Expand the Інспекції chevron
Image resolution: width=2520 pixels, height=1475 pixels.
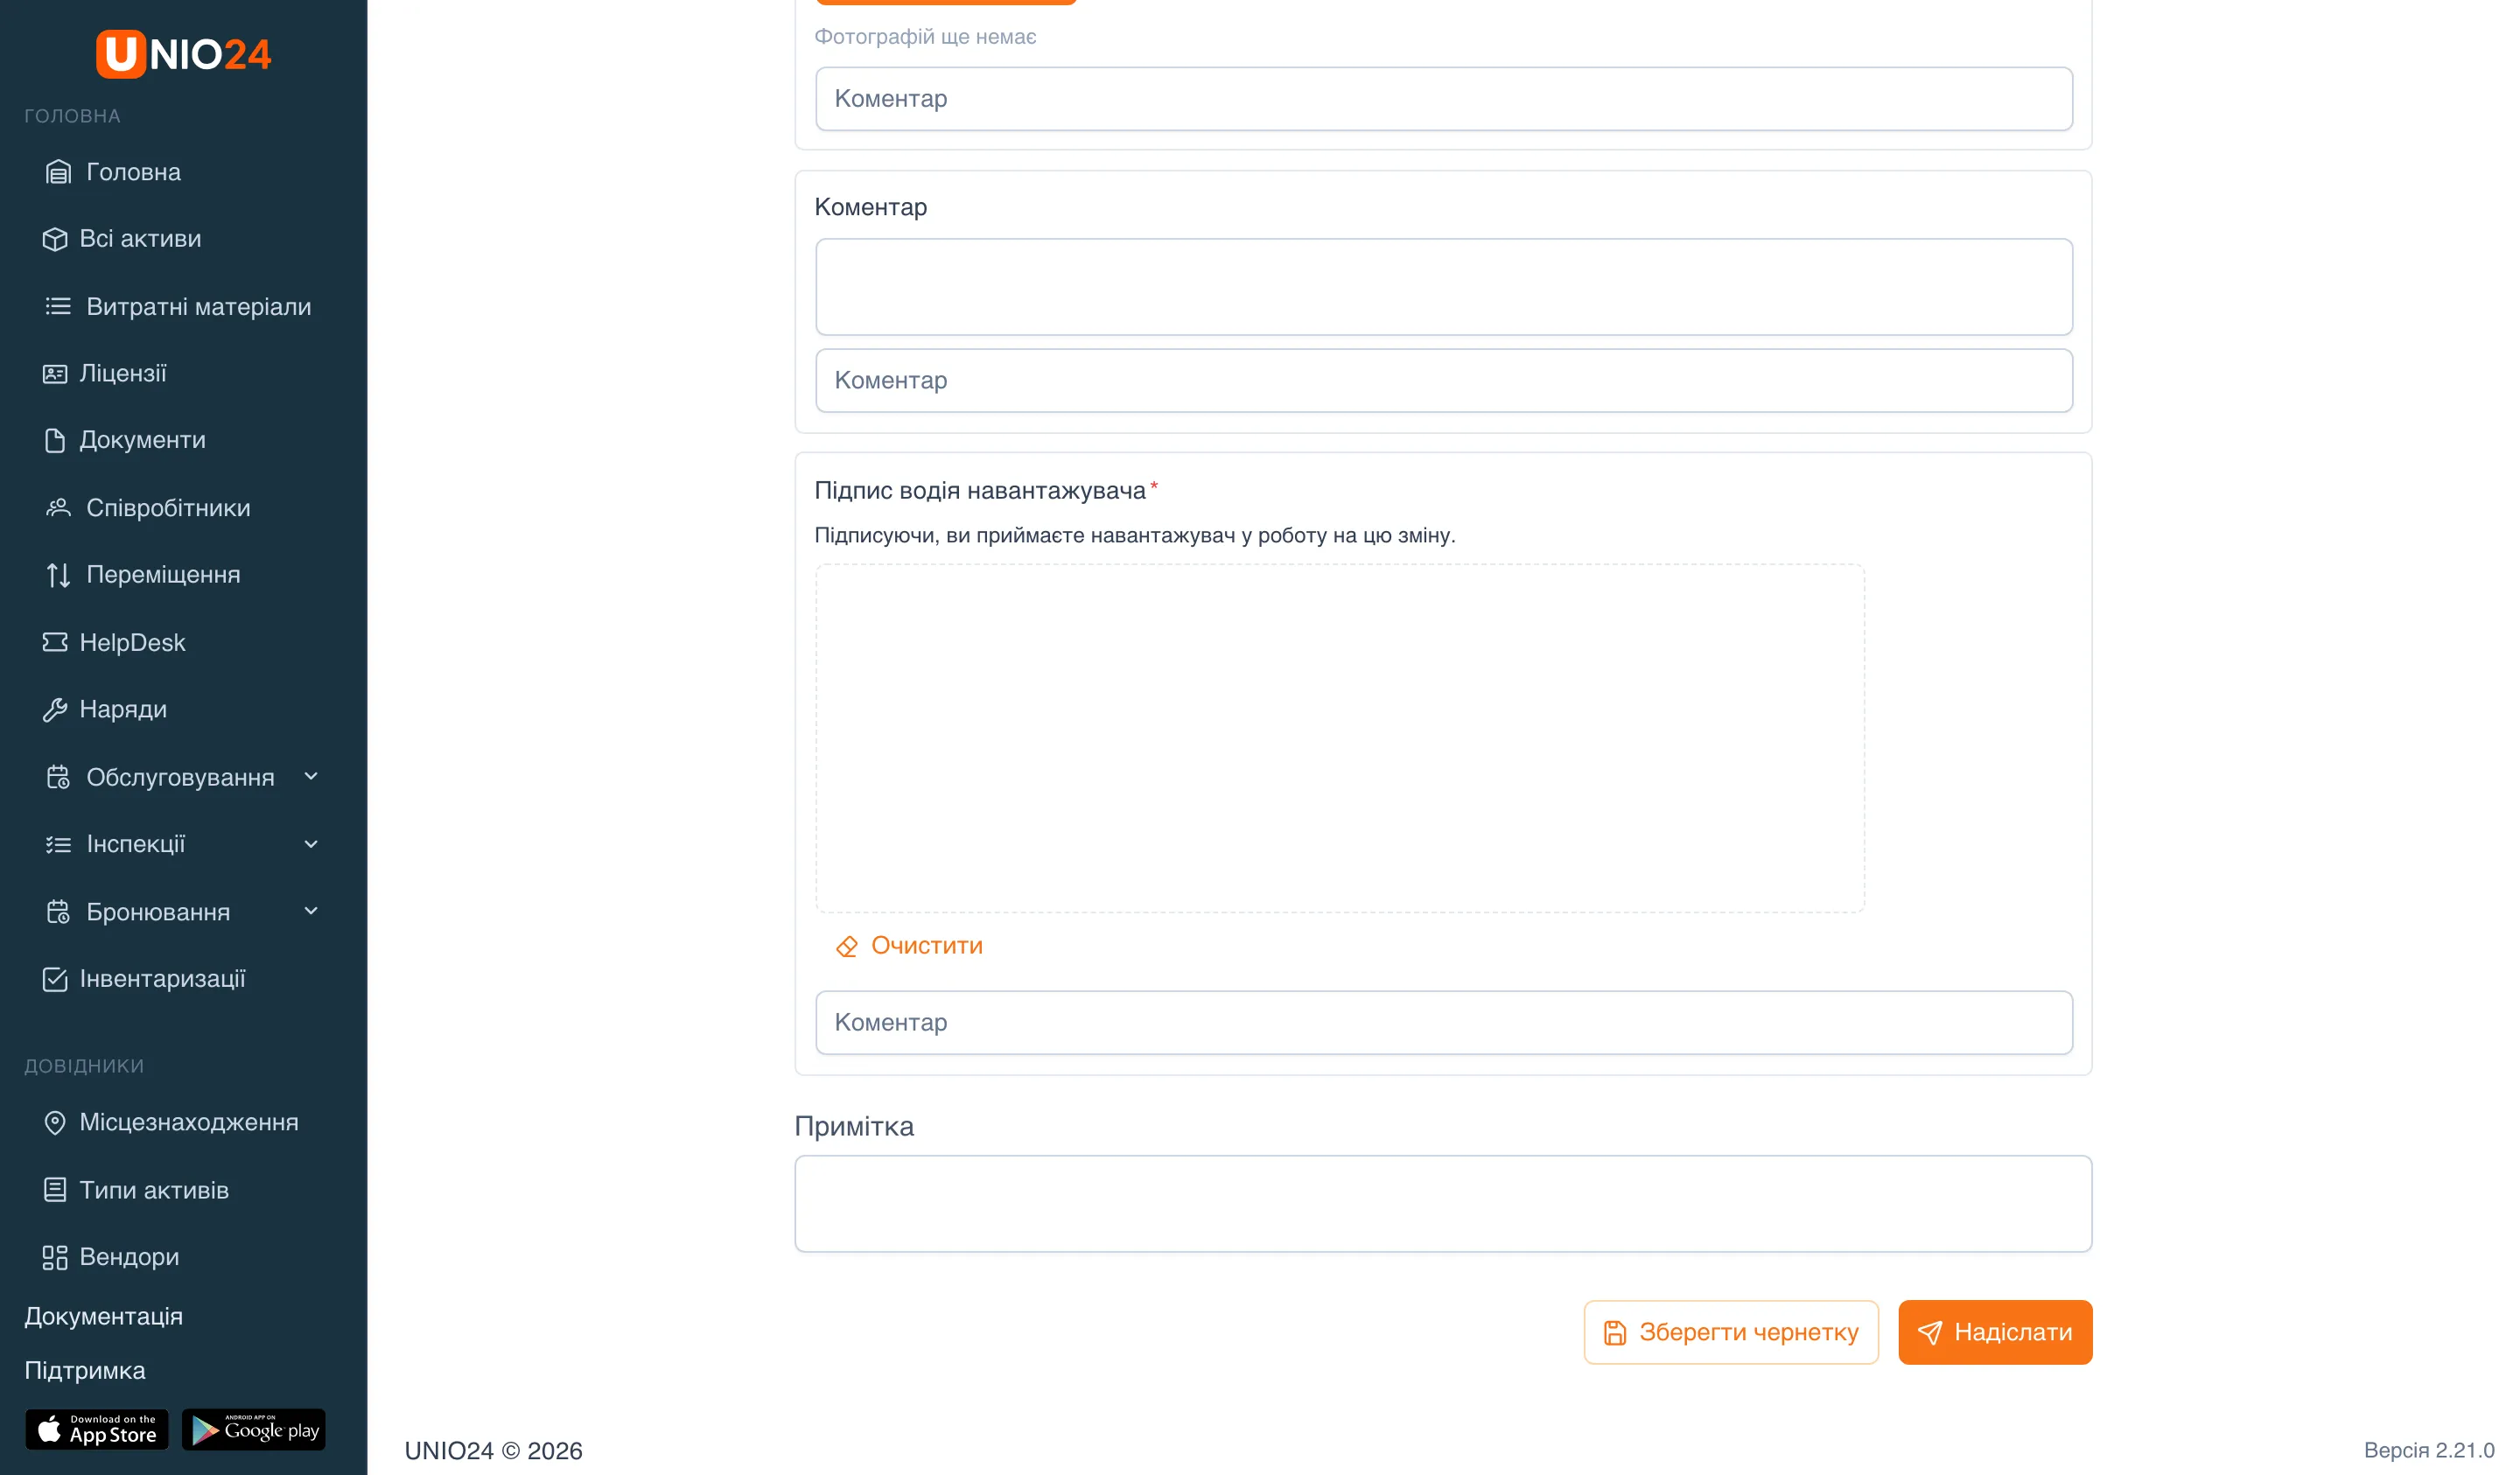311,845
